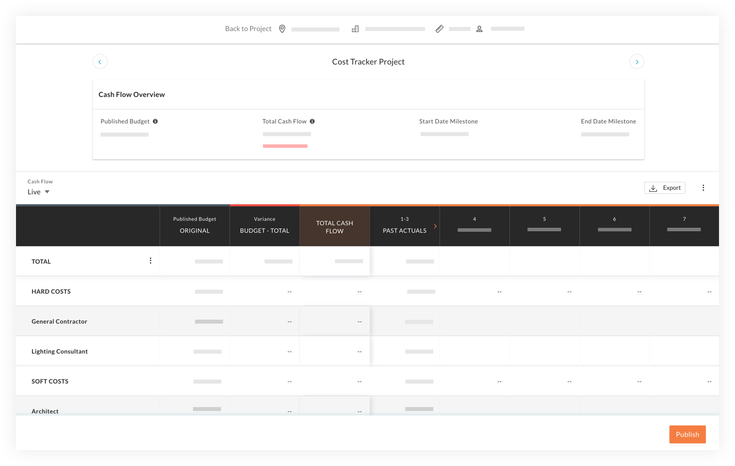Open the more options menu beside Export
The height and width of the screenshot is (466, 735).
point(703,188)
